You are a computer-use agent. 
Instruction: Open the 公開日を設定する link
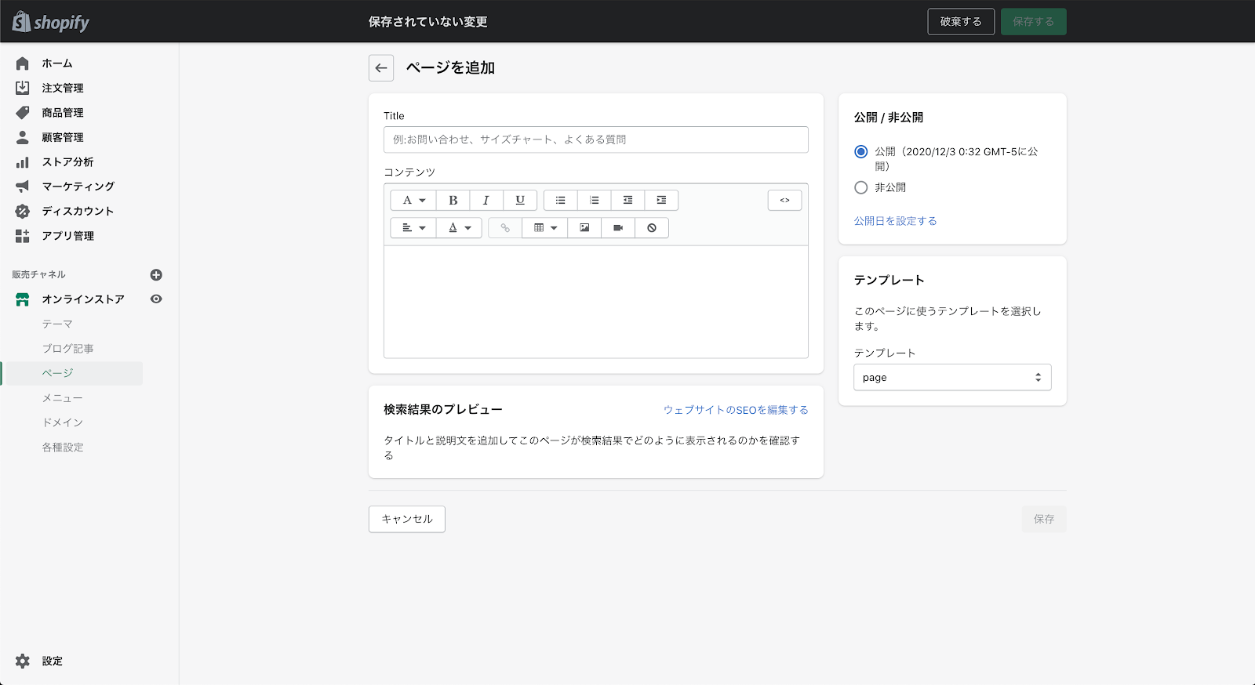(895, 221)
